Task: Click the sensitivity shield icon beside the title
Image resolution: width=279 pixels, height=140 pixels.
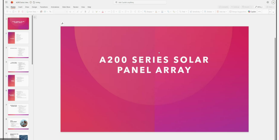Action: [x=31, y=2]
